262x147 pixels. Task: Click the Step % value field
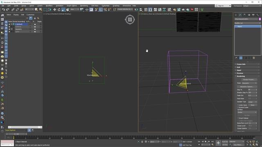[x=252, y=90]
